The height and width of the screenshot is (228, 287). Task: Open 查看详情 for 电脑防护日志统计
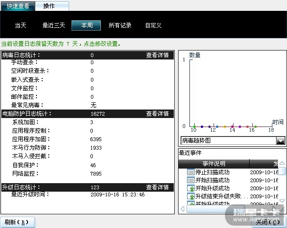pyautogui.click(x=157, y=114)
